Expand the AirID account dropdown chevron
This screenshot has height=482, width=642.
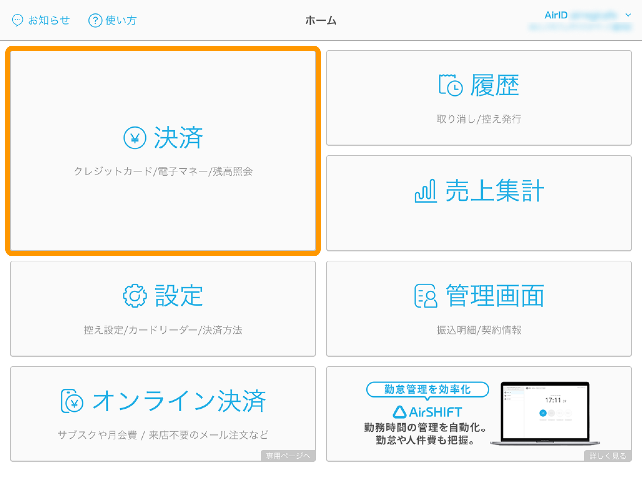pyautogui.click(x=628, y=15)
